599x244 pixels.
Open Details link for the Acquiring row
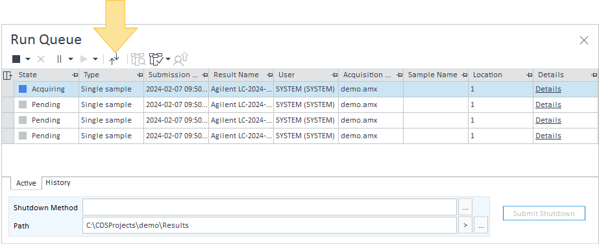click(548, 89)
